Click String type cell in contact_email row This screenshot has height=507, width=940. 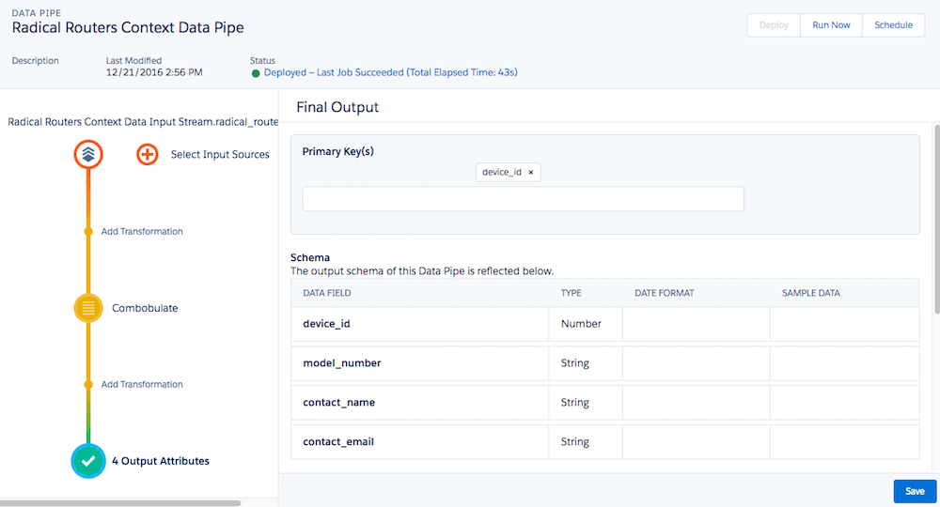click(586, 442)
